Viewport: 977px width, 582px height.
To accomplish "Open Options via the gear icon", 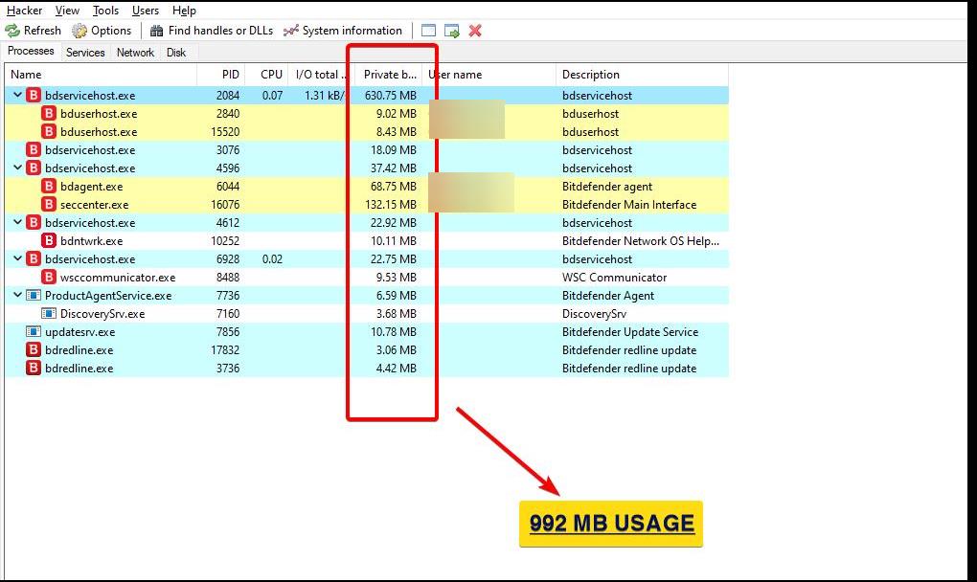I will 80,31.
